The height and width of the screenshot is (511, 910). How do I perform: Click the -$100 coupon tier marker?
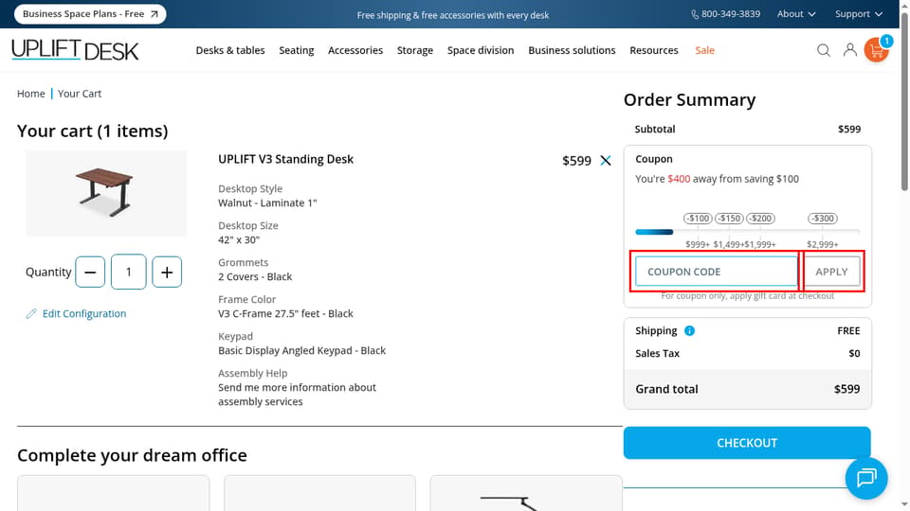(697, 219)
